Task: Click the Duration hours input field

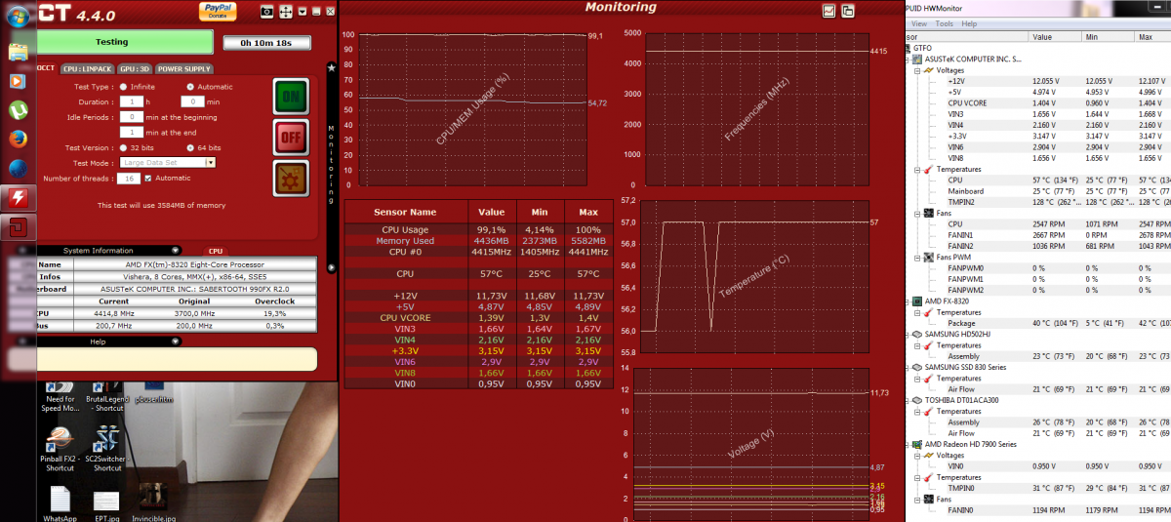Action: click(132, 101)
